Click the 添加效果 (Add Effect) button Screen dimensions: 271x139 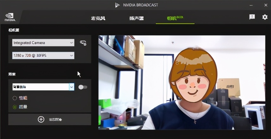(x=50, y=119)
